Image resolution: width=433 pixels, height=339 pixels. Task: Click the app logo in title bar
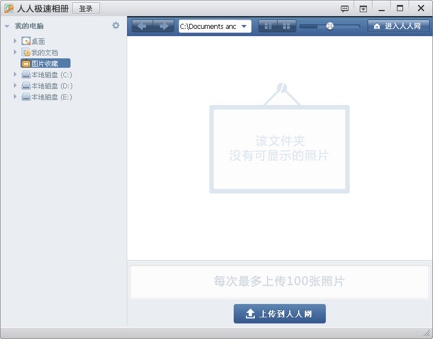point(9,8)
